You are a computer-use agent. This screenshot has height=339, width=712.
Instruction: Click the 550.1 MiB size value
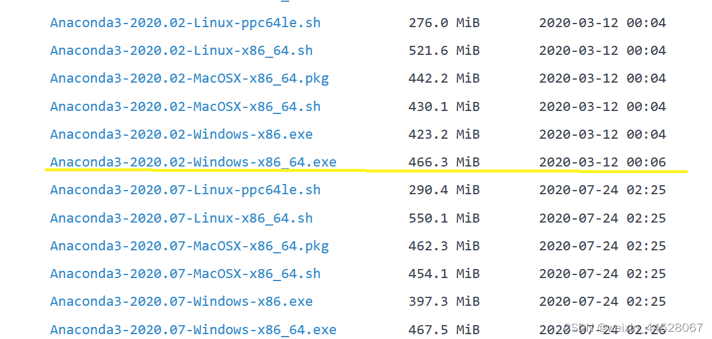444,218
